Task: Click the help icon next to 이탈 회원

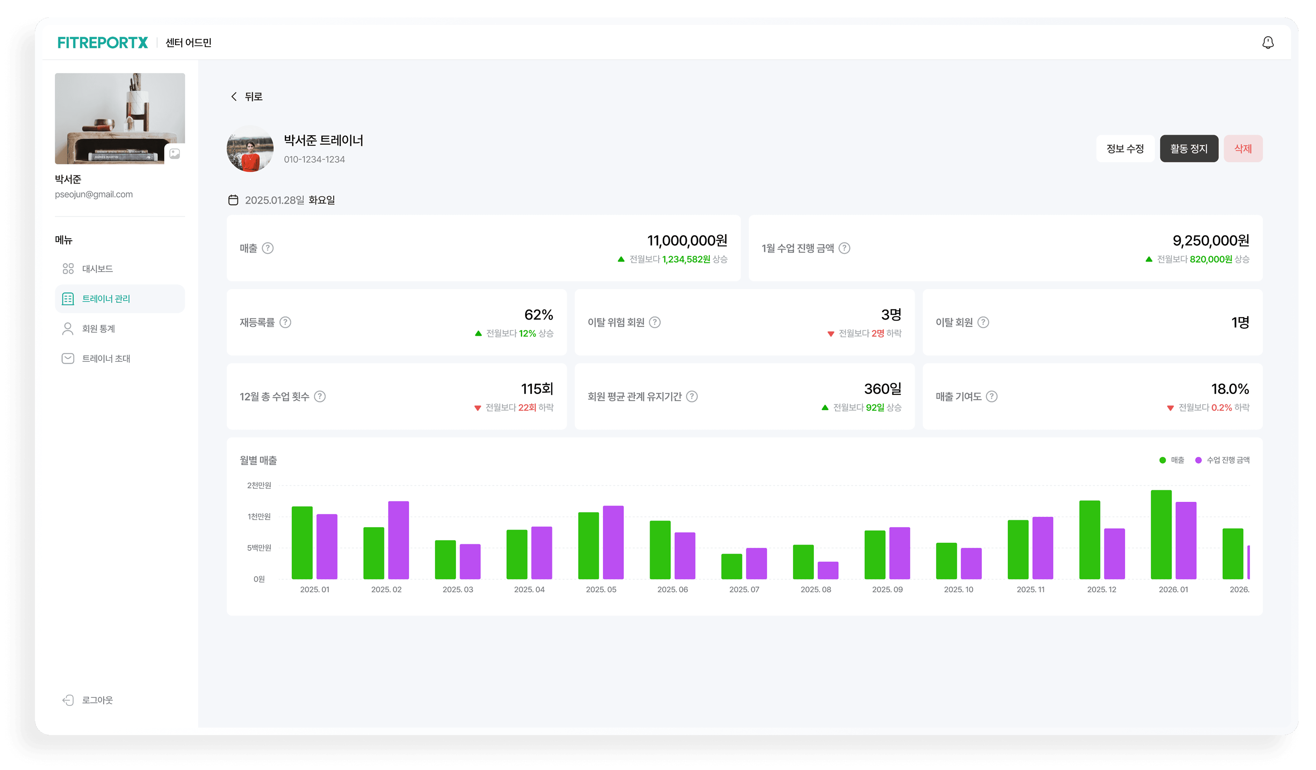Action: pos(983,322)
